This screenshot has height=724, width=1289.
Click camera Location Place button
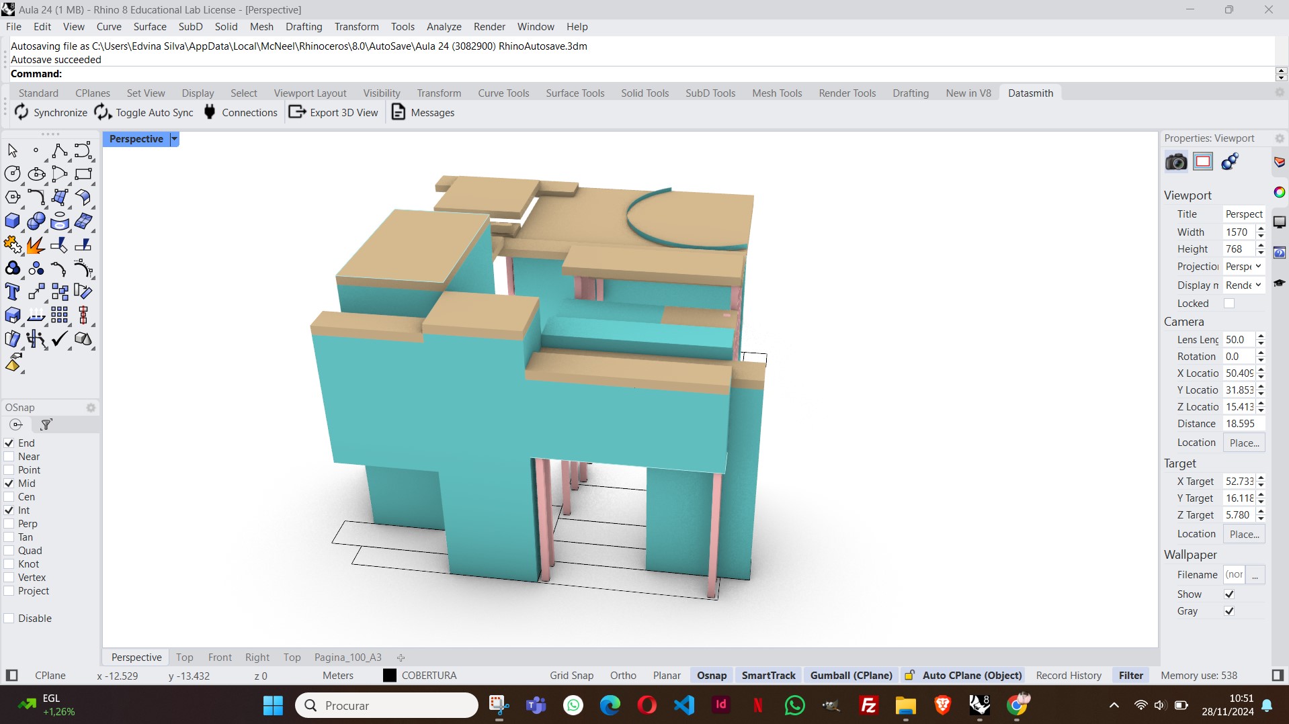(x=1244, y=443)
